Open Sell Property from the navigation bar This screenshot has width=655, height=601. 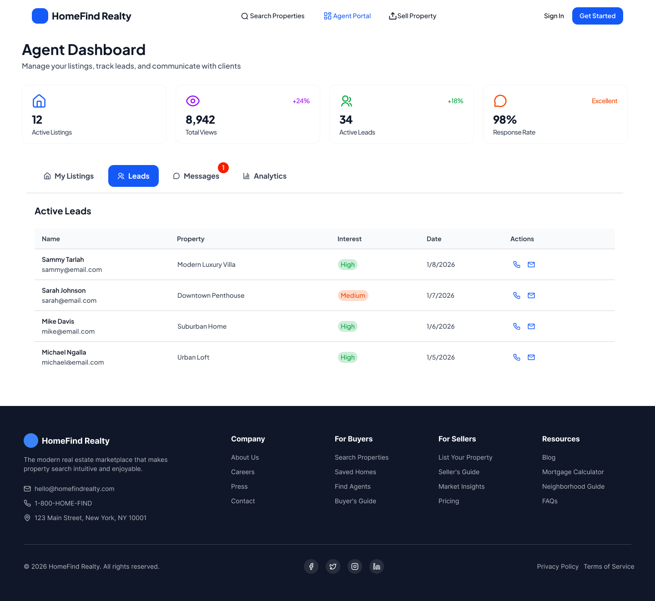click(x=413, y=16)
